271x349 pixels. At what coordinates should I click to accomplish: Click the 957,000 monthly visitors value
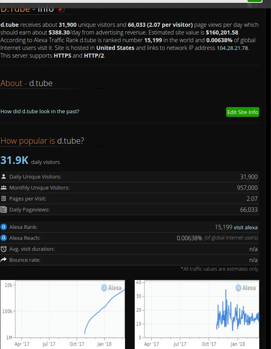pyautogui.click(x=247, y=187)
